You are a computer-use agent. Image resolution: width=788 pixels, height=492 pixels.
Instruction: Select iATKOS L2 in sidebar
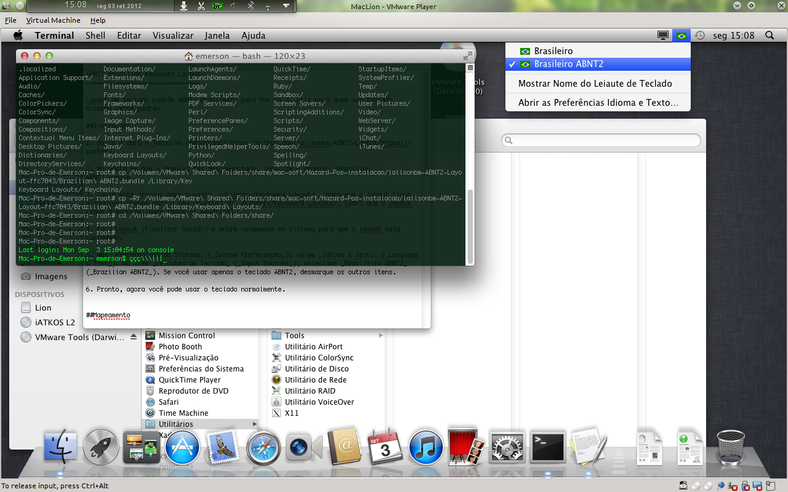coord(55,322)
